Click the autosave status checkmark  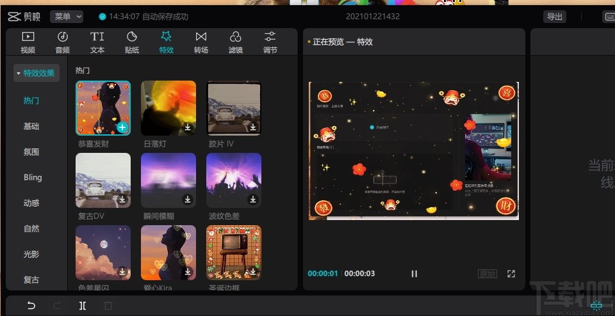pos(102,17)
